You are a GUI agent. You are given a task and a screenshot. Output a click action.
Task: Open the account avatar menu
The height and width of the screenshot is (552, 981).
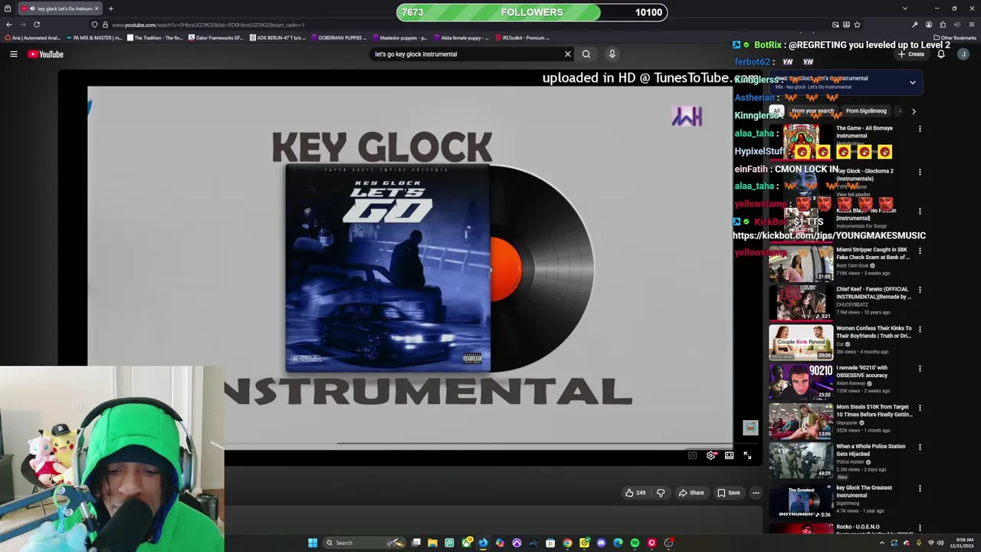963,54
